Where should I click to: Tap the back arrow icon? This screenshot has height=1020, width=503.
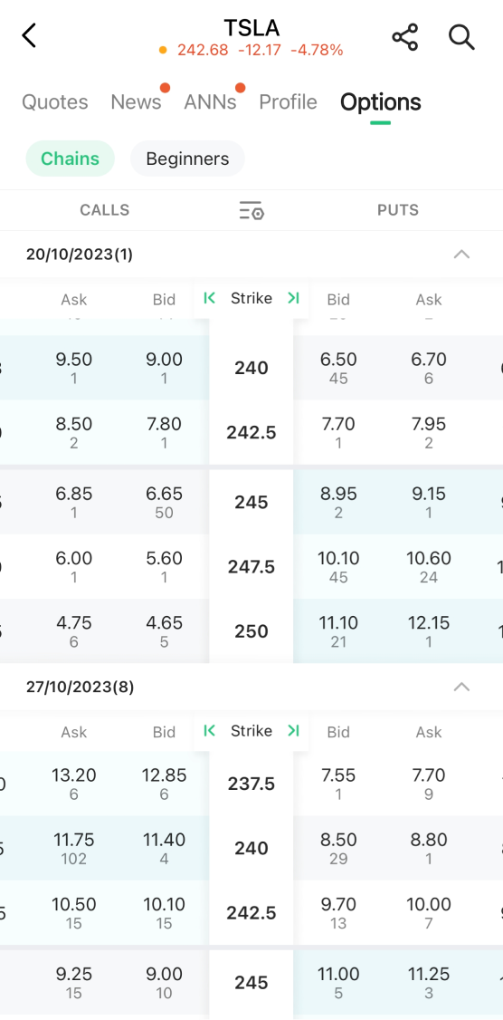(29, 35)
